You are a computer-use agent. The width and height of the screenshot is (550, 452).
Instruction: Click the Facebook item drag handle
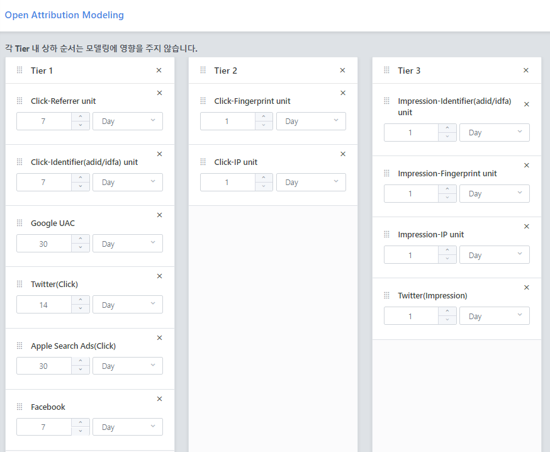(x=20, y=407)
